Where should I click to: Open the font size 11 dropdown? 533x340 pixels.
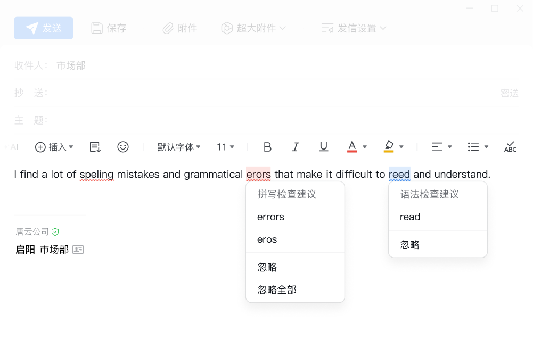[x=225, y=147]
